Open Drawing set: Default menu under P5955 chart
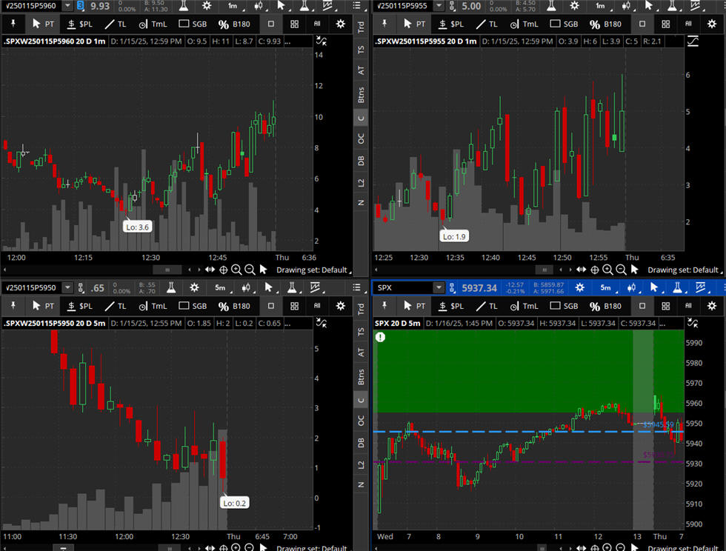726x551 pixels. click(x=685, y=270)
